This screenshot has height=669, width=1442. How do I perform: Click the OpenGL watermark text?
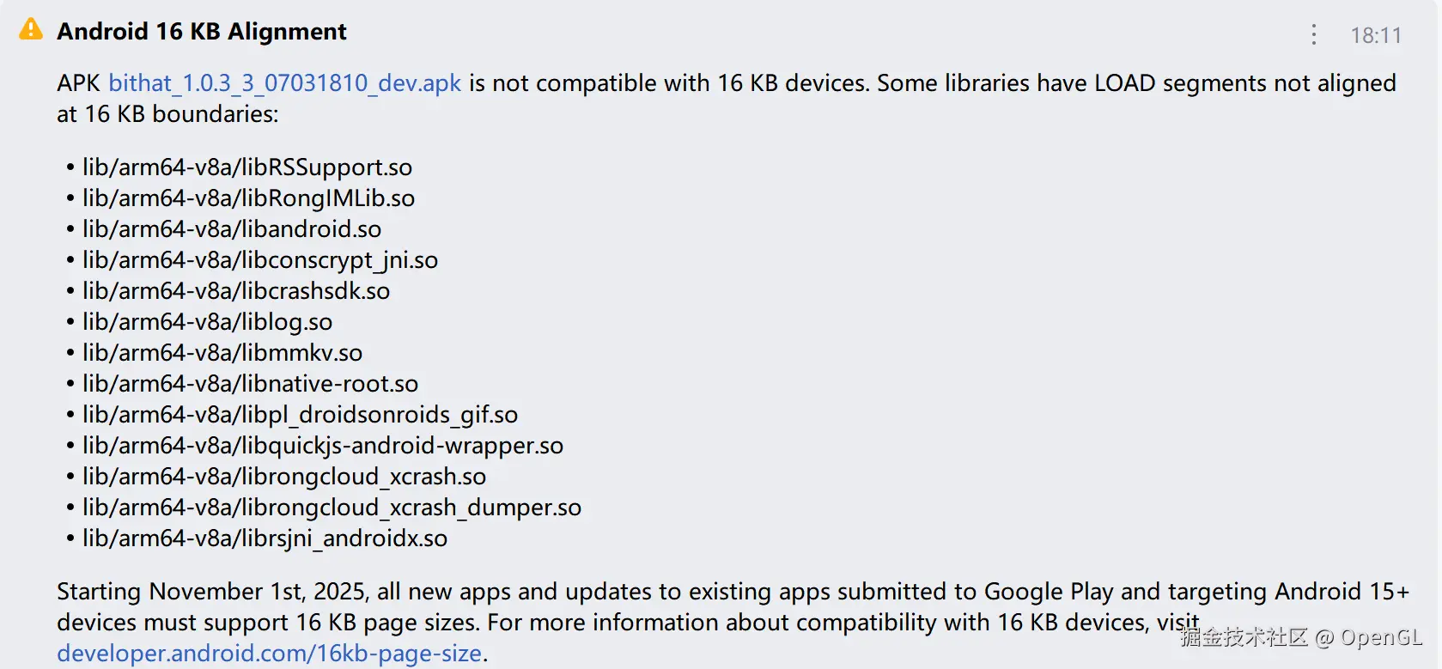coord(1380,637)
